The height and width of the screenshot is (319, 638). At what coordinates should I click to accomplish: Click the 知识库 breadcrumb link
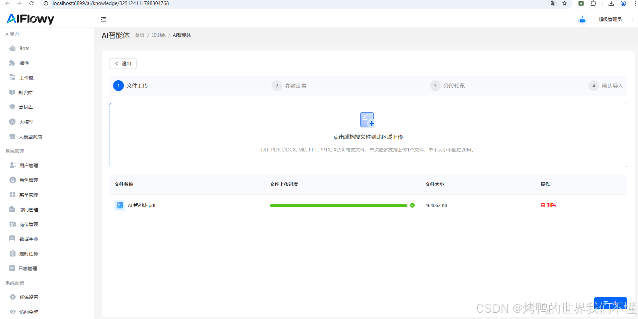click(x=158, y=35)
